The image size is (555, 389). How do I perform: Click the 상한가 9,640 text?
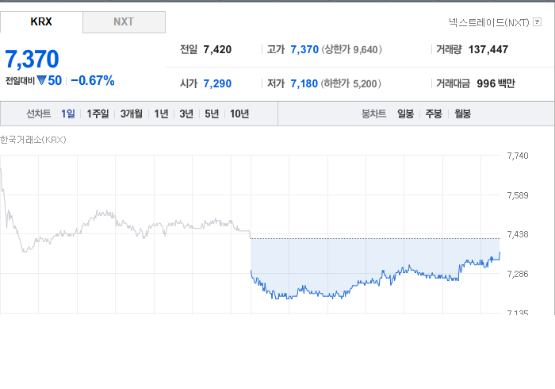[352, 49]
